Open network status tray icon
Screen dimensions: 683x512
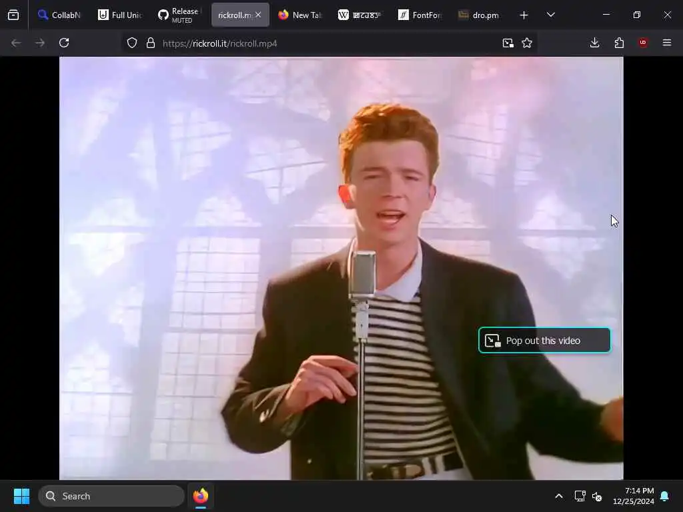pyautogui.click(x=580, y=496)
